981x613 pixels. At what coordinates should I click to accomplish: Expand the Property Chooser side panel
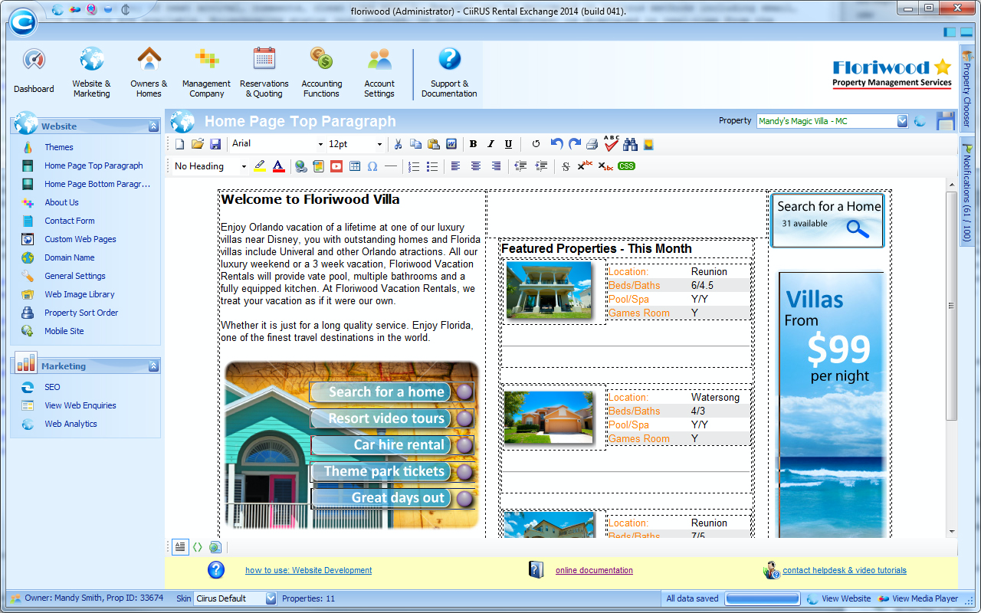(966, 90)
